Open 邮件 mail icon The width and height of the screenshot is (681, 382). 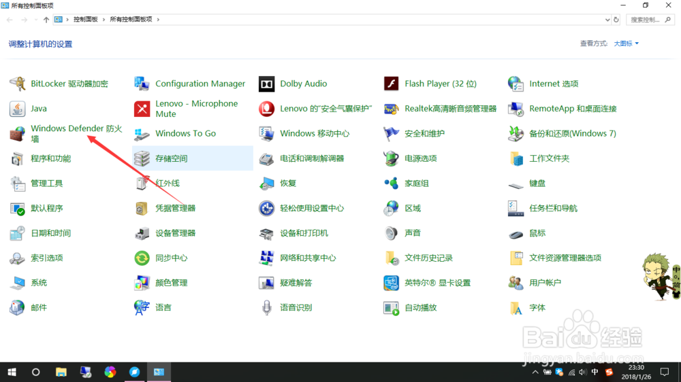point(18,307)
